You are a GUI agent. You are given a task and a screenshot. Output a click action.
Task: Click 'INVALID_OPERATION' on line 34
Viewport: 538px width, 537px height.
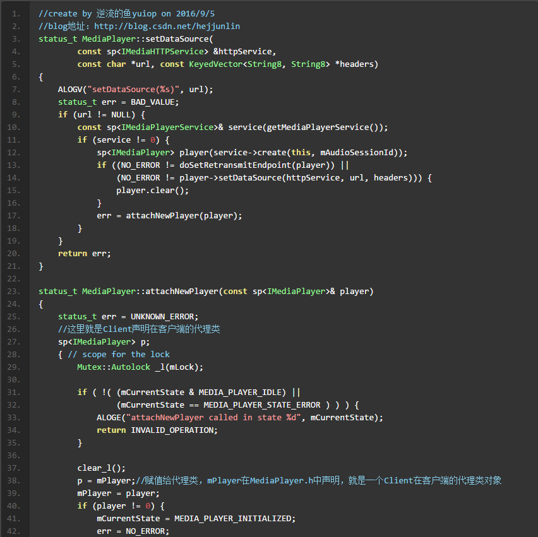click(x=172, y=430)
